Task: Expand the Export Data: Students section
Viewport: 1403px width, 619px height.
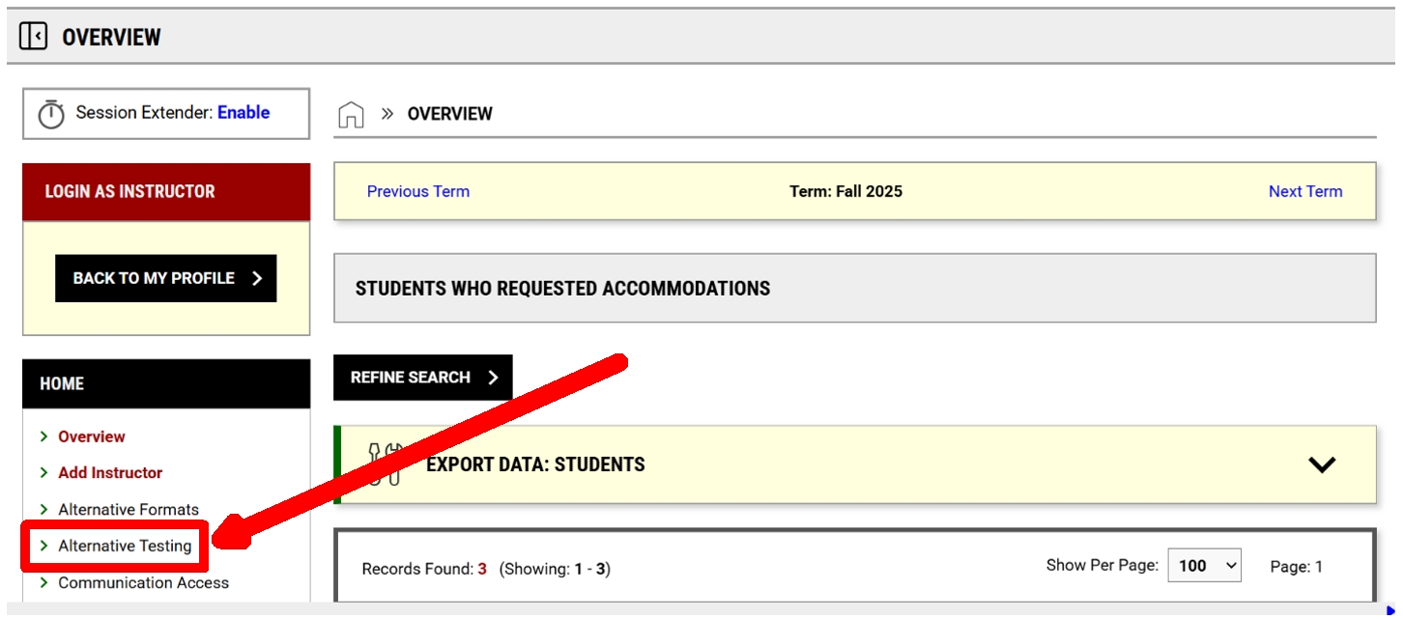Action: [x=1321, y=464]
